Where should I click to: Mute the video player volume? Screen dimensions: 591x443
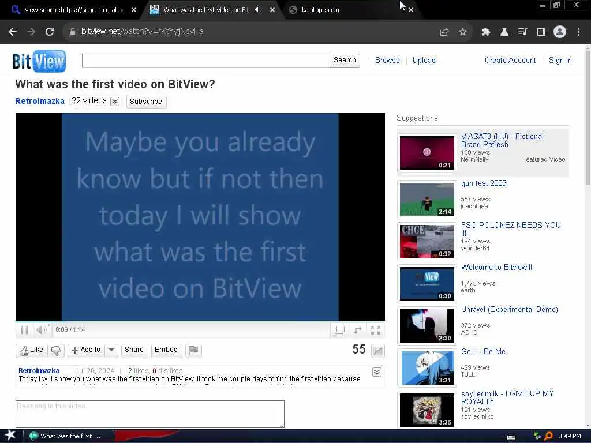pyautogui.click(x=41, y=330)
